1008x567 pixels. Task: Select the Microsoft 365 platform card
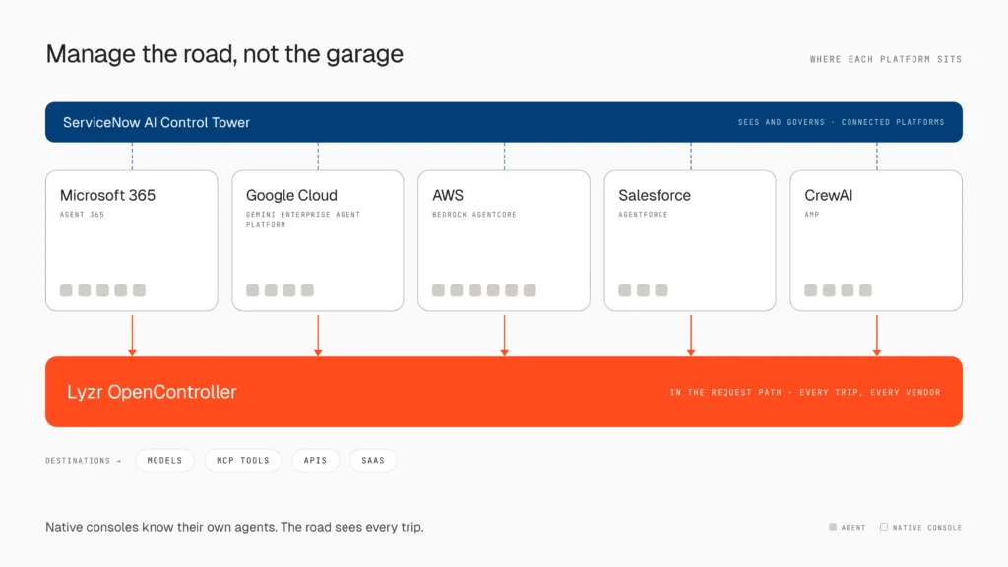[x=132, y=240]
